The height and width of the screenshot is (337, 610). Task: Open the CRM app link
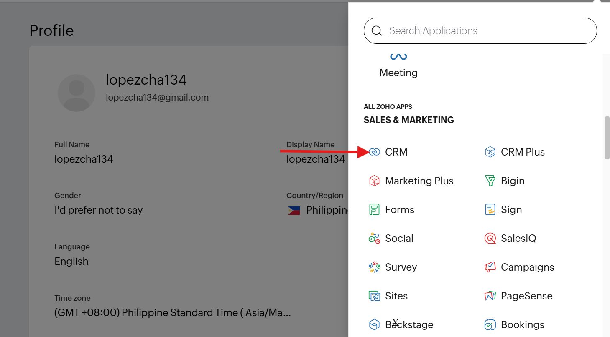pyautogui.click(x=396, y=152)
